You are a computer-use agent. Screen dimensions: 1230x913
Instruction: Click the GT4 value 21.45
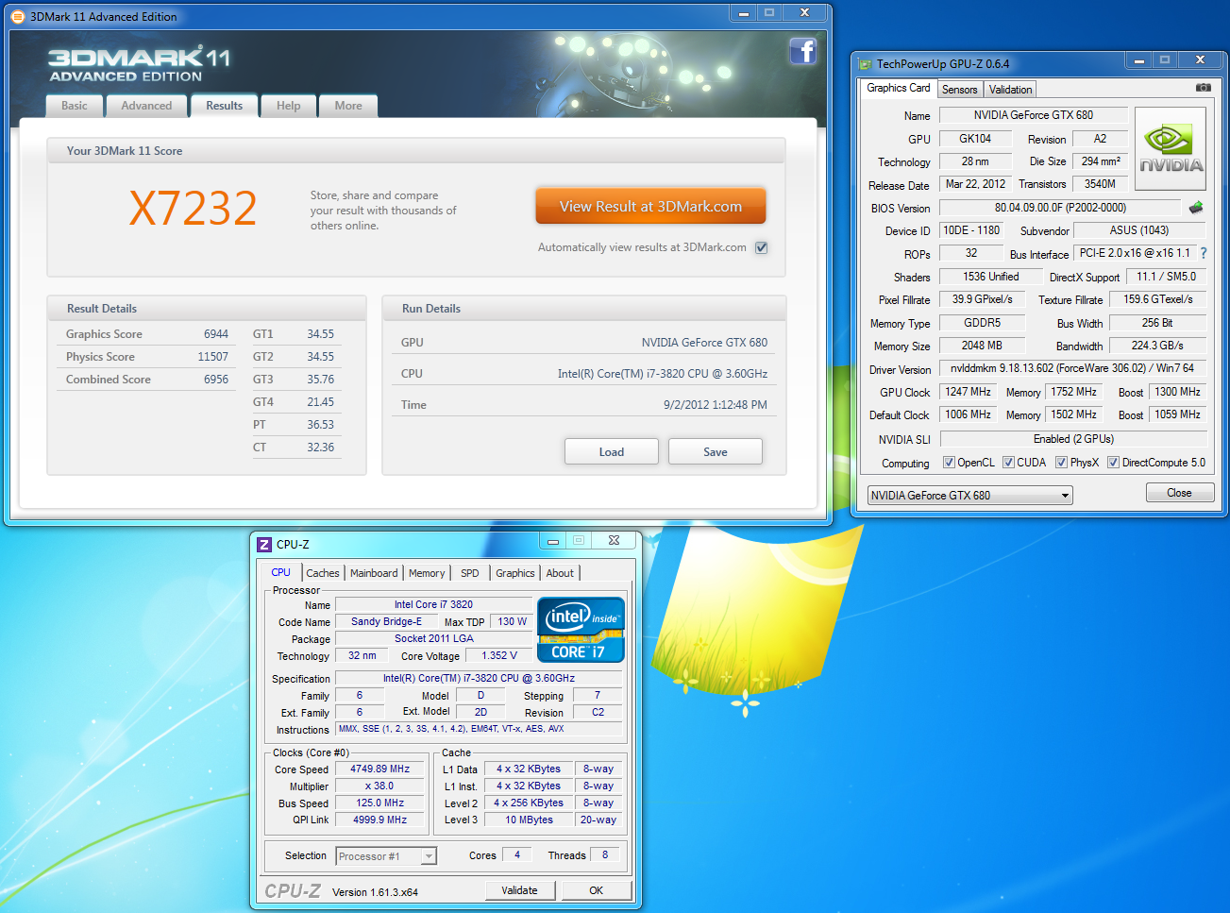321,402
